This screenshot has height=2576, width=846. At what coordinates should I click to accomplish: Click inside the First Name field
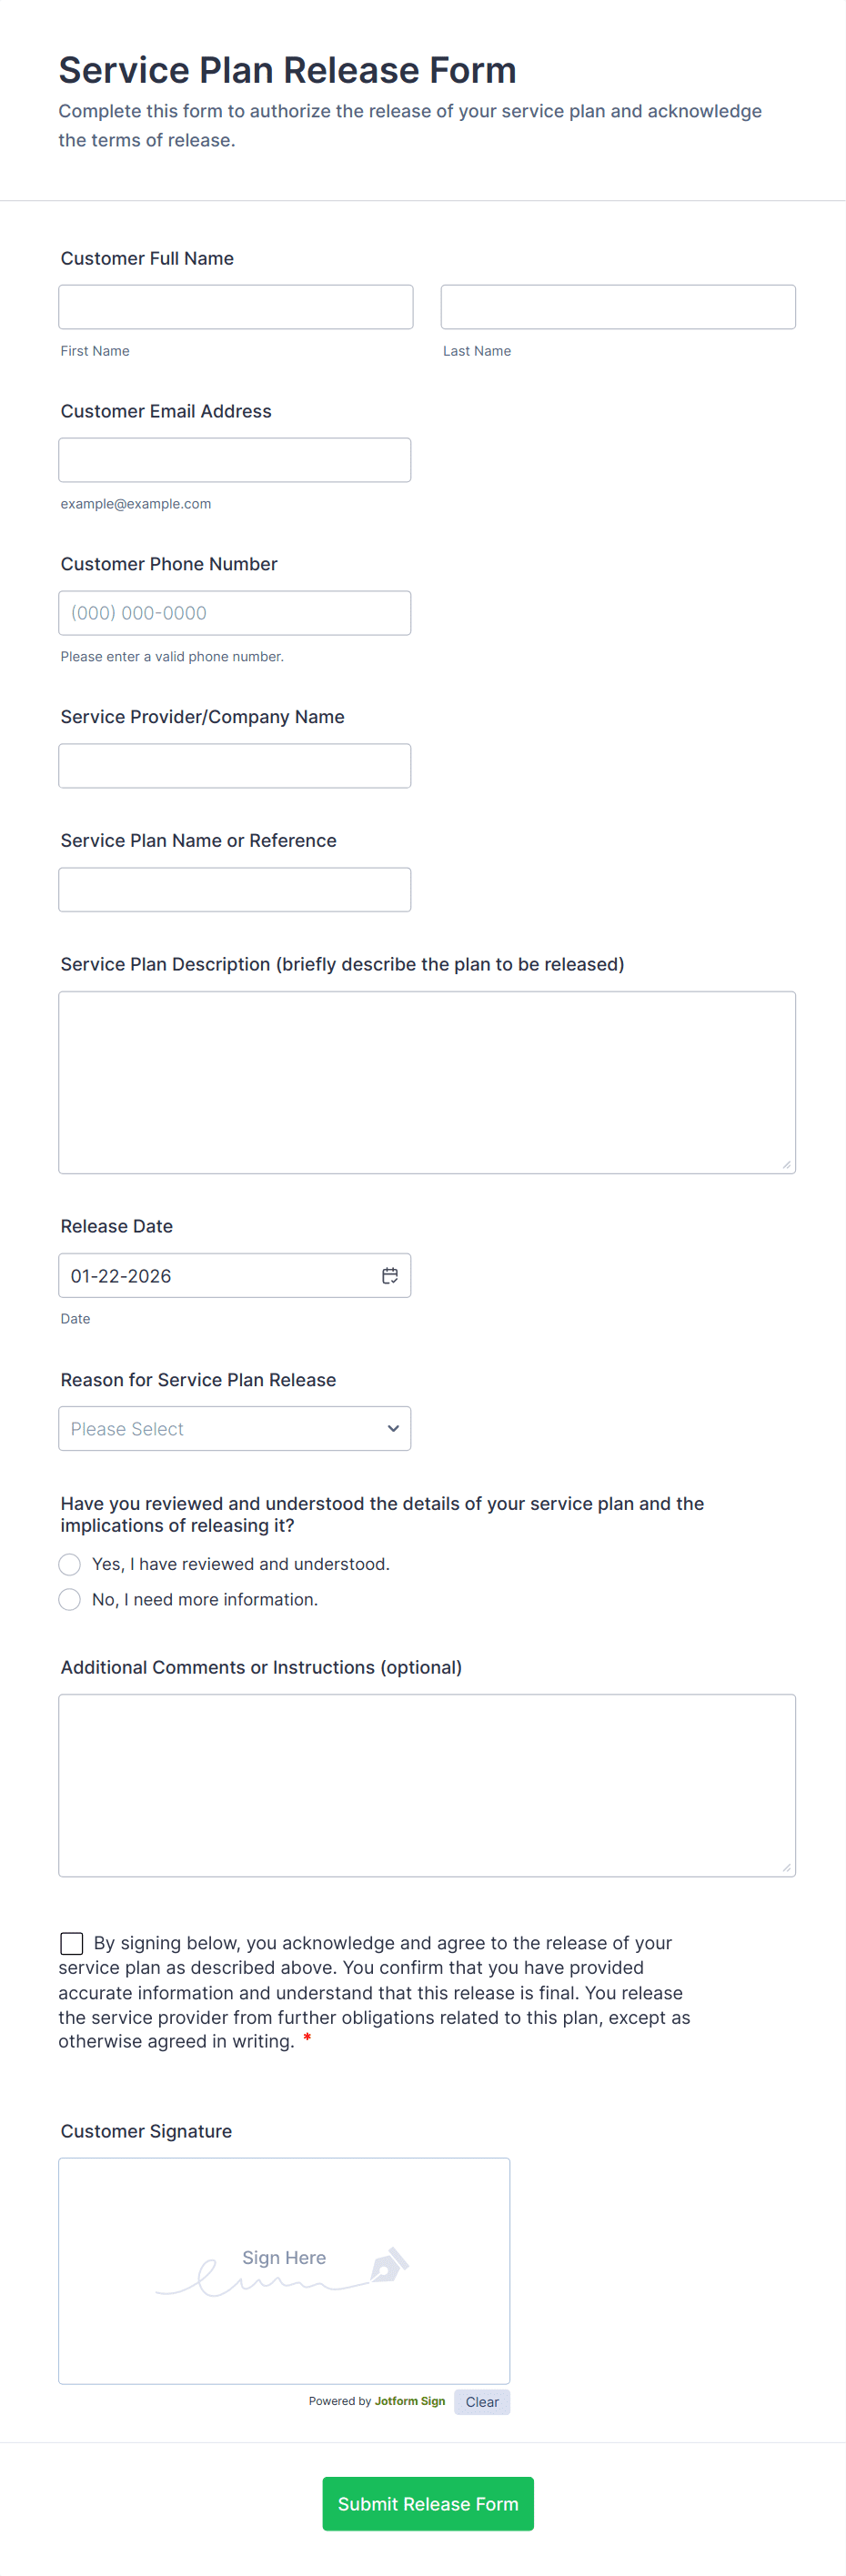coord(235,306)
